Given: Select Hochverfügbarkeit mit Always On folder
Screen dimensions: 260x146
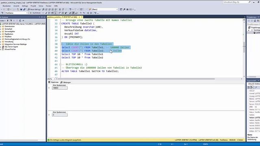Looking at the screenshot, I should point(17,39).
